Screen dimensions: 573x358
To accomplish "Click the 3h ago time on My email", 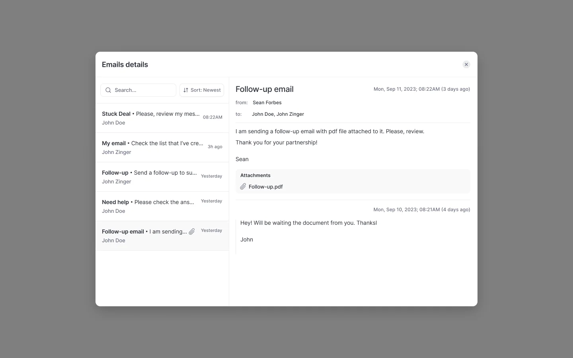I will 215,147.
